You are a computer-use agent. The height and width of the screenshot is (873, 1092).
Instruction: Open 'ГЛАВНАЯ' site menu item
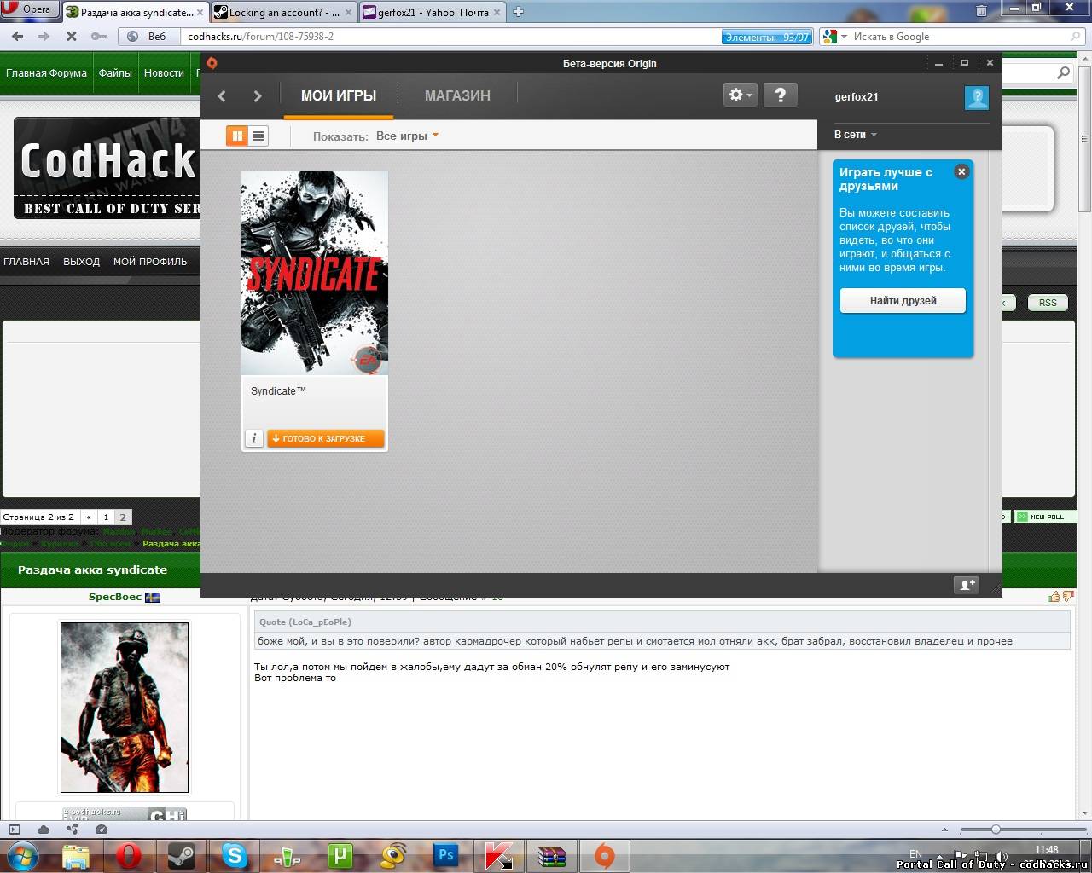(26, 262)
